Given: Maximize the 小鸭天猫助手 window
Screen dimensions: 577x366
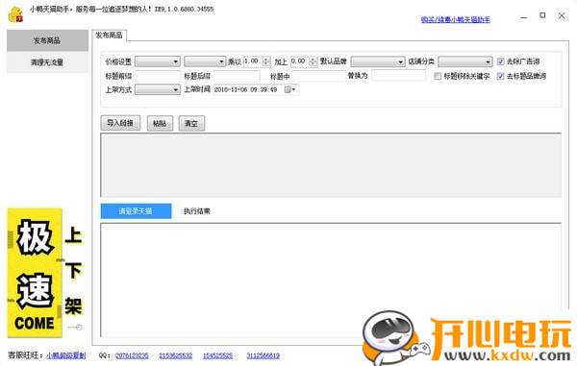Looking at the screenshot, I should 542,15.
